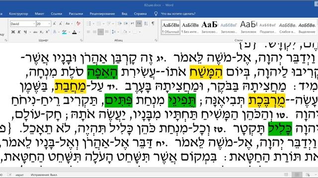Image resolution: width=318 pixels, height=178 pixels.
Task: Apply the Обычный style
Action: pyautogui.click(x=170, y=28)
